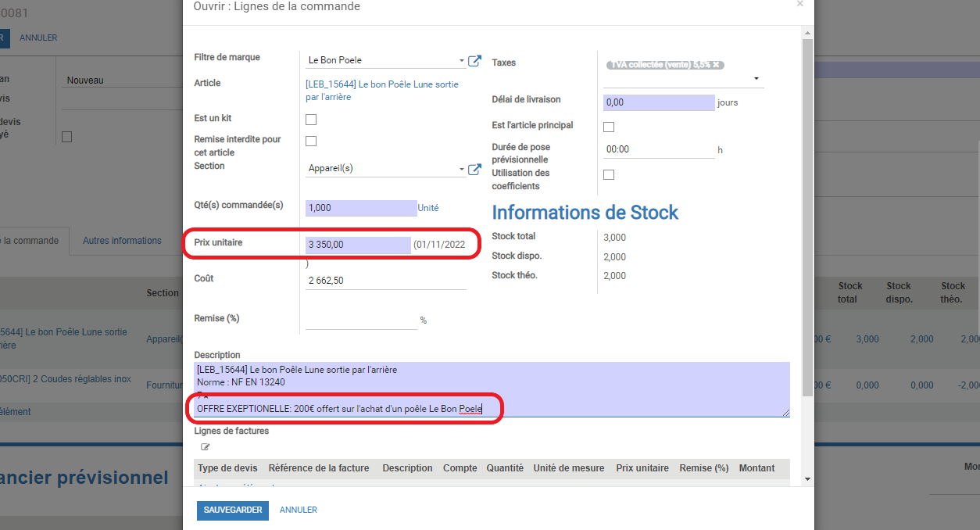Click the Type de devis column header
This screenshot has width=980, height=530.
228,468
